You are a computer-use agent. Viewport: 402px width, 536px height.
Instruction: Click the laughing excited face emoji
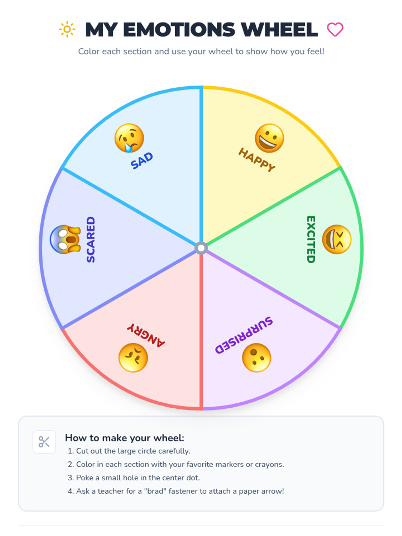click(337, 240)
